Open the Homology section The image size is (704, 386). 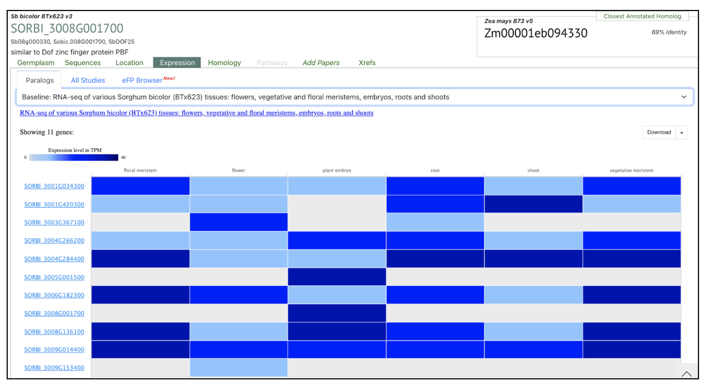click(x=224, y=63)
